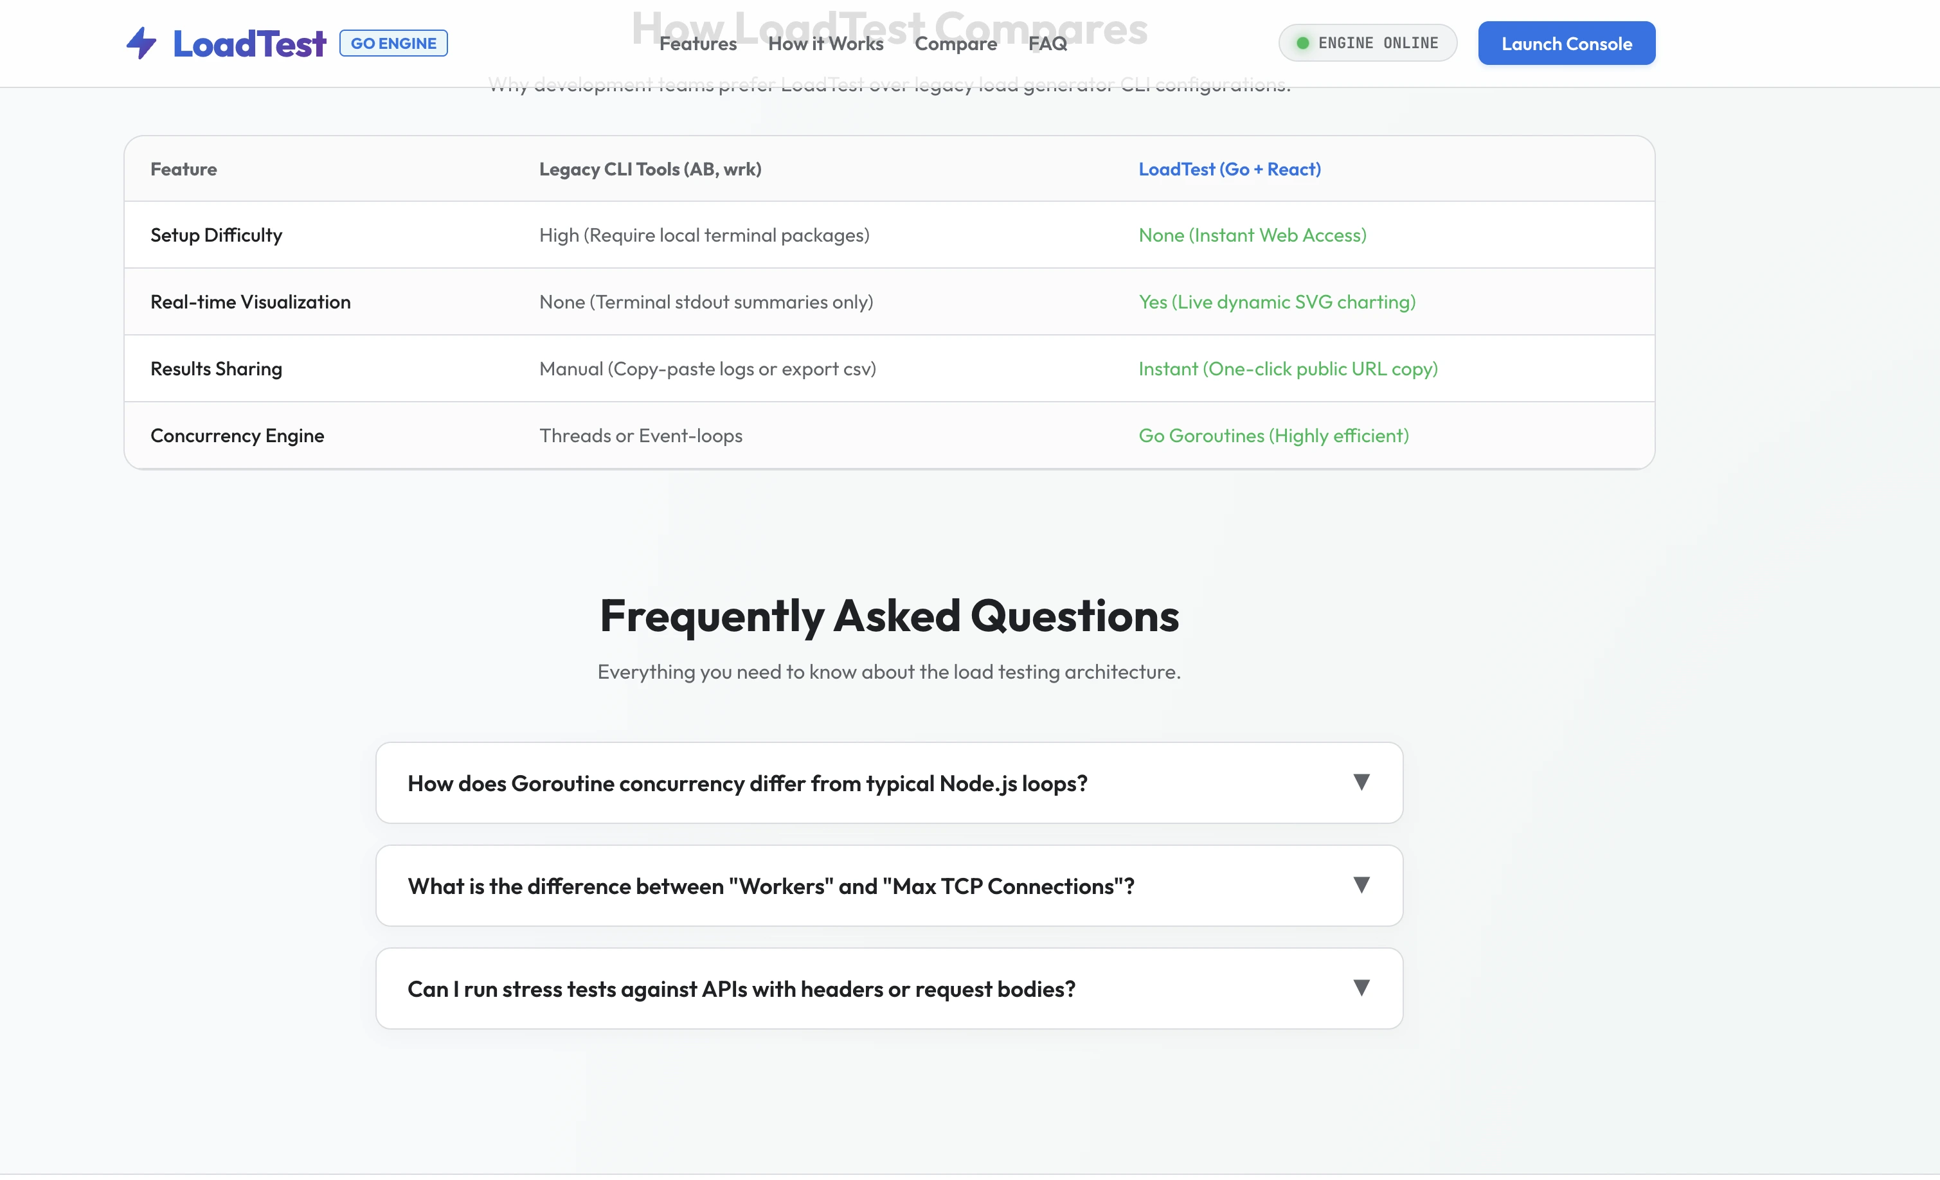The height and width of the screenshot is (1180, 1940).
Task: Click the LoadTest brand name
Action: click(x=249, y=43)
